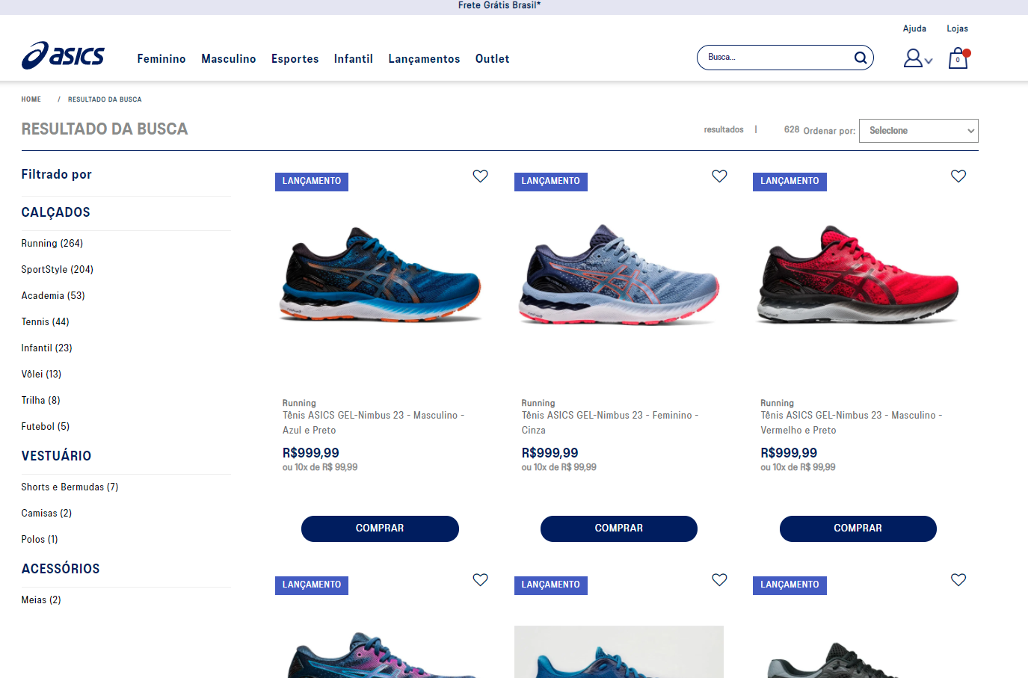Click the ASICS logo

pos(63,55)
